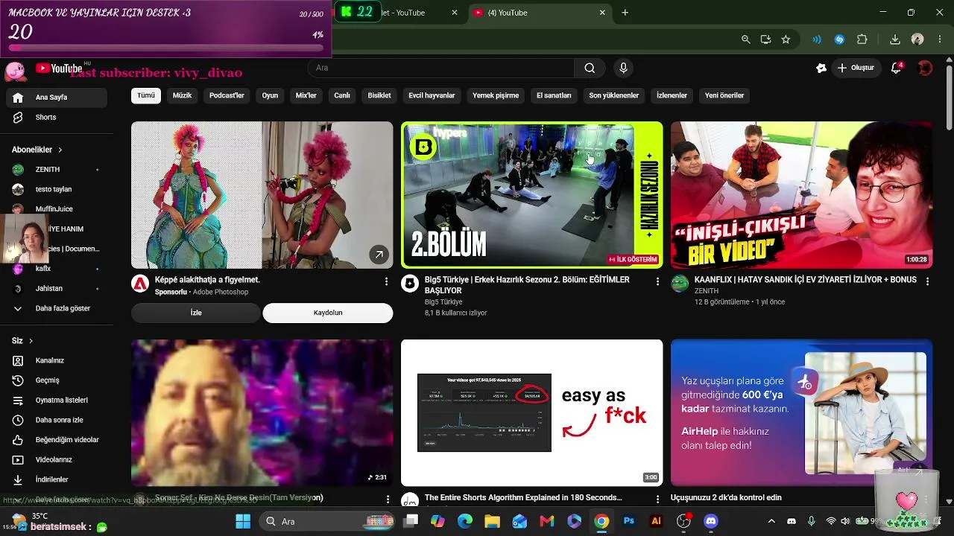Open File Explorer from the taskbar
This screenshot has height=536, width=954.
click(x=492, y=521)
